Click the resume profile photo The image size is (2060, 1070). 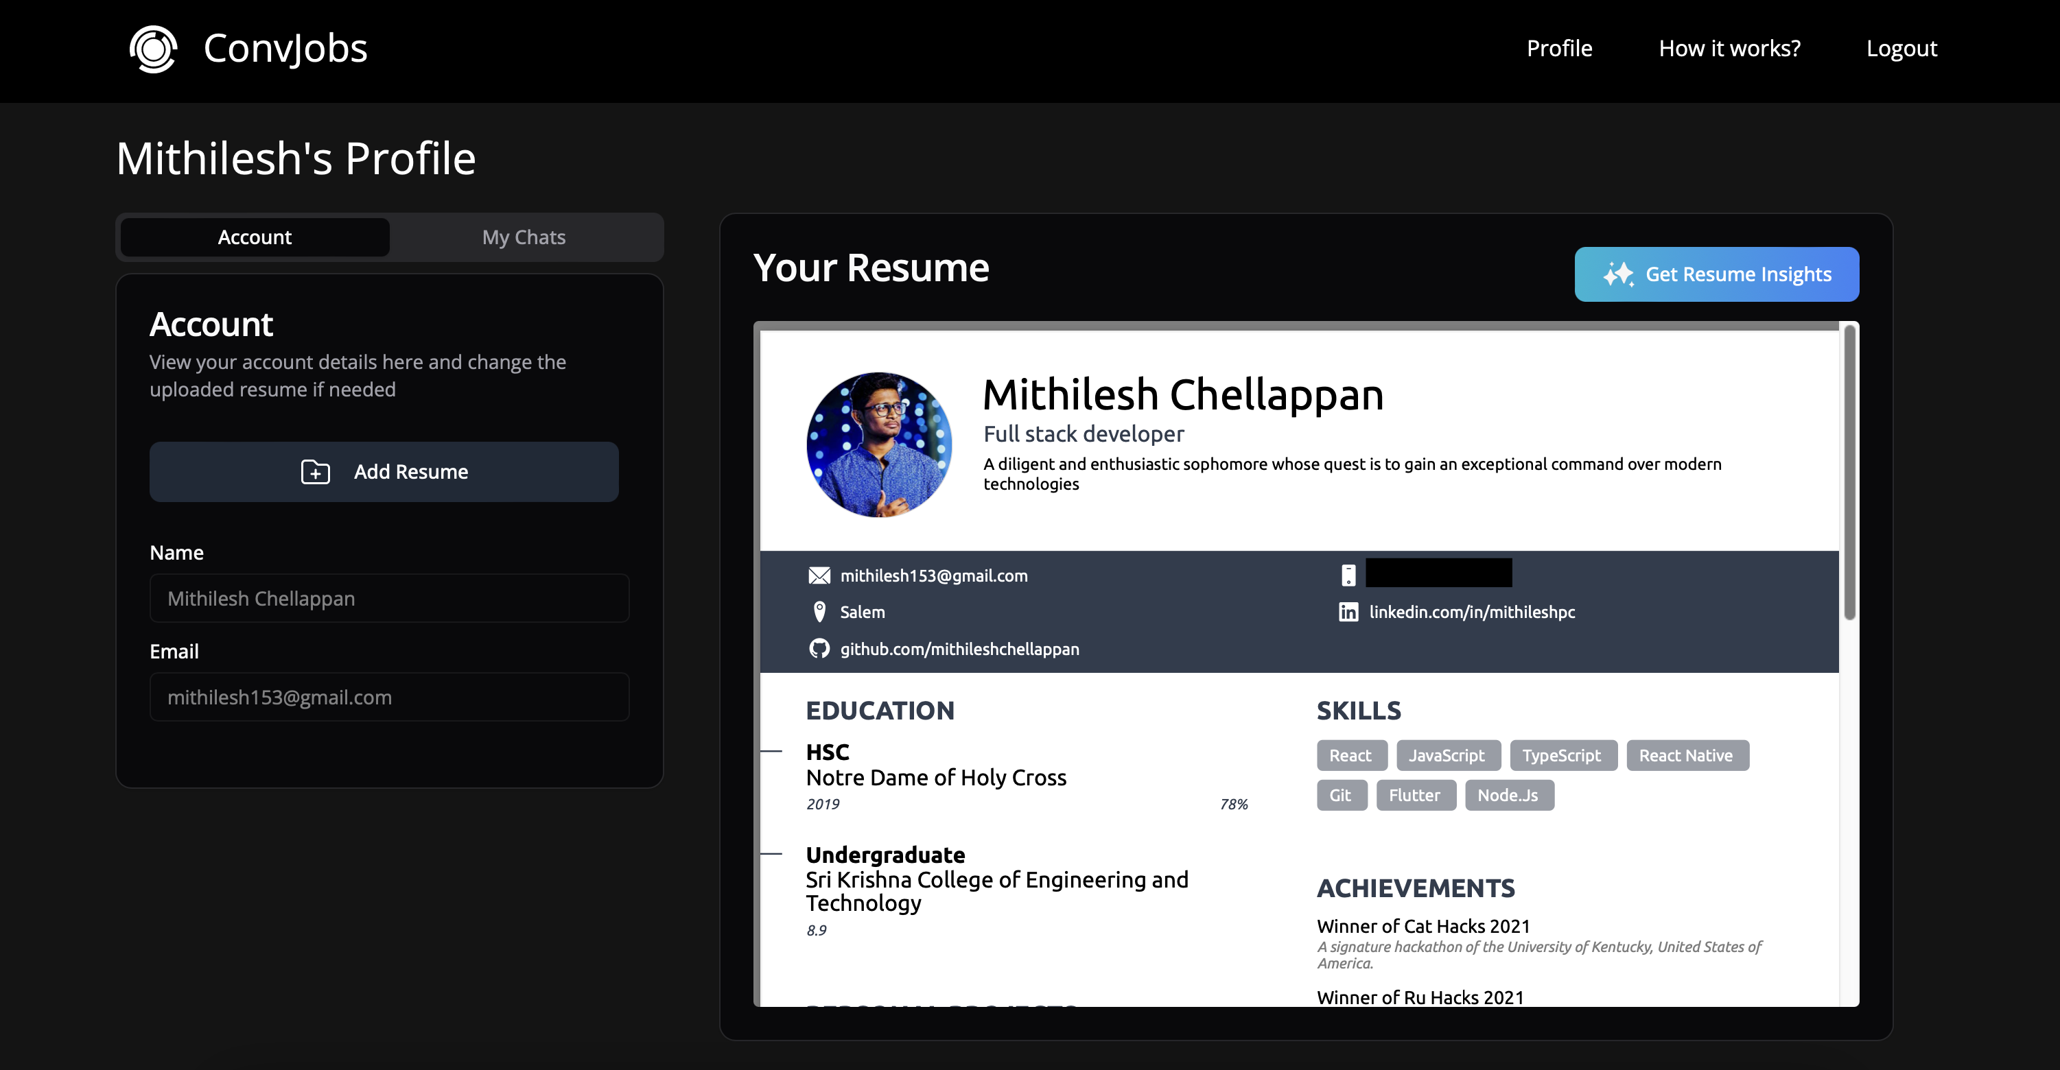pos(879,444)
